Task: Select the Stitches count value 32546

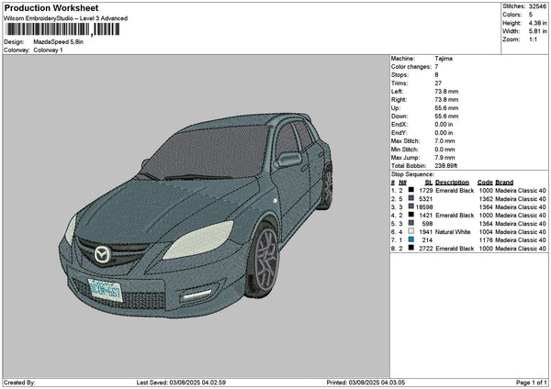Action: [x=537, y=7]
